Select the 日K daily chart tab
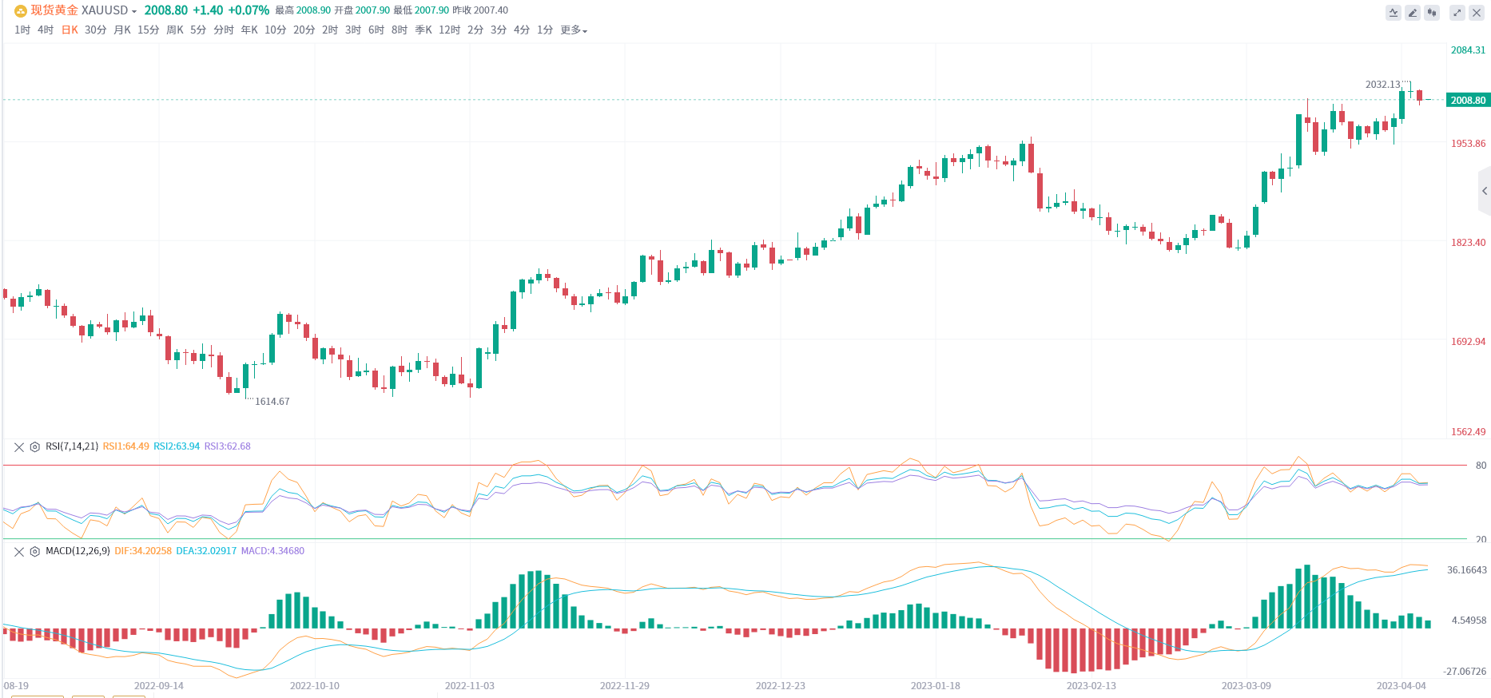 point(70,30)
